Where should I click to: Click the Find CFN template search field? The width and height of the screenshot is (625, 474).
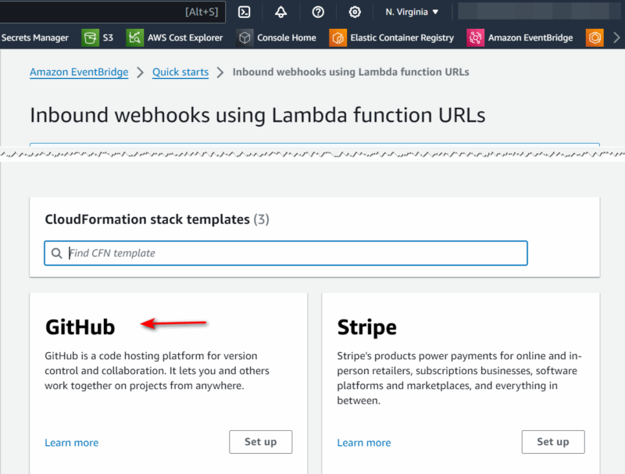[286, 253]
